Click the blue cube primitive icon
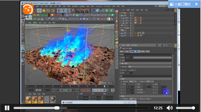This screenshot has height=112, width=201. [x=98, y=11]
